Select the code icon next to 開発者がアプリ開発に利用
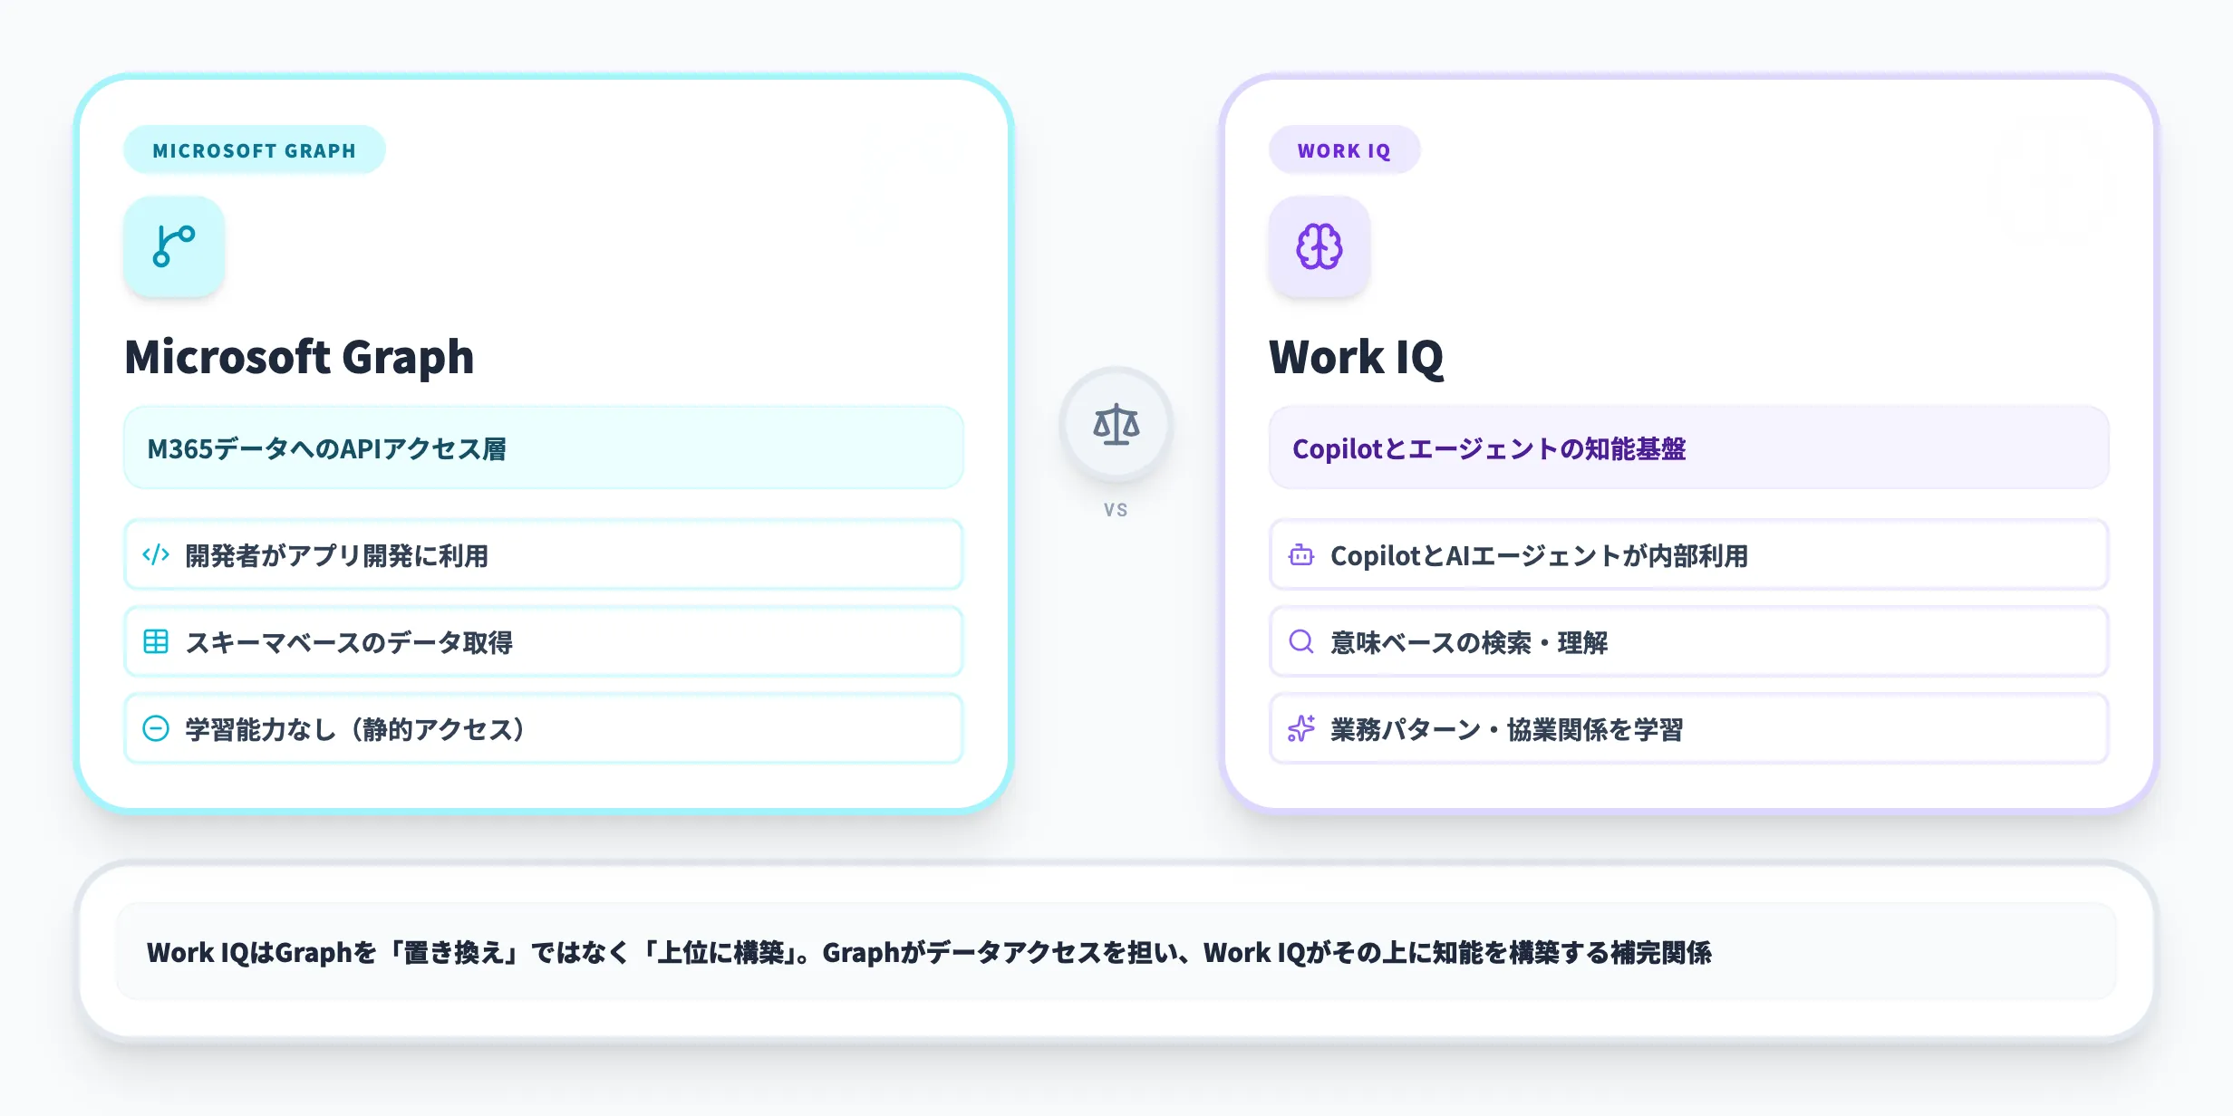 155,555
